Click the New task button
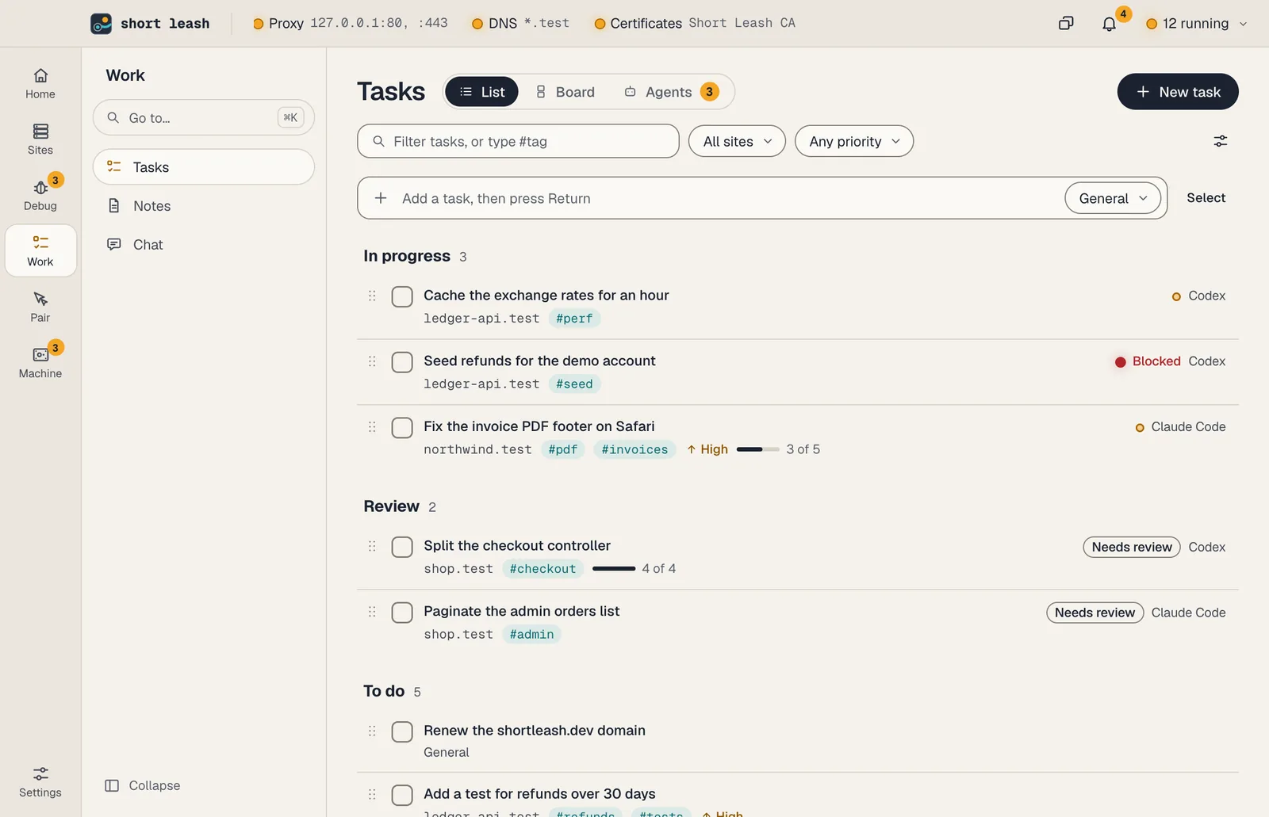 [1178, 92]
